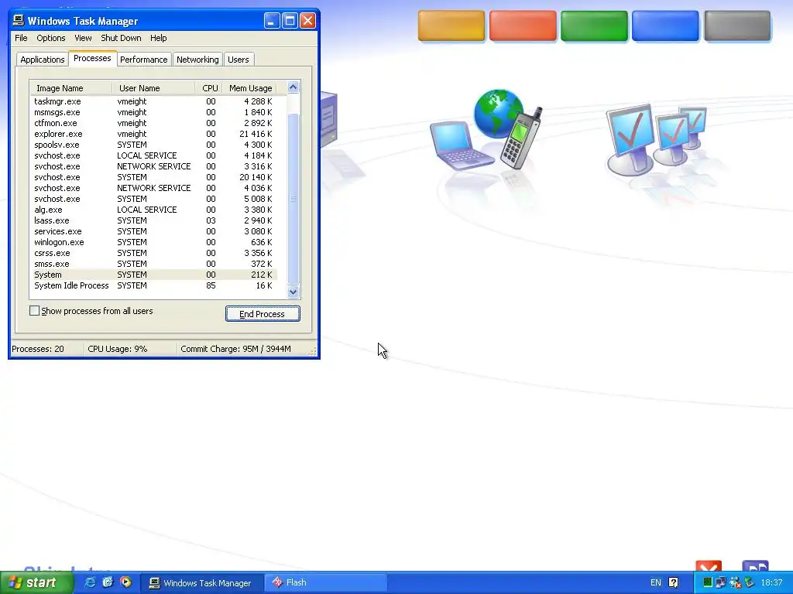Select the smss.exe process
Image resolution: width=793 pixels, height=594 pixels.
pos(154,265)
